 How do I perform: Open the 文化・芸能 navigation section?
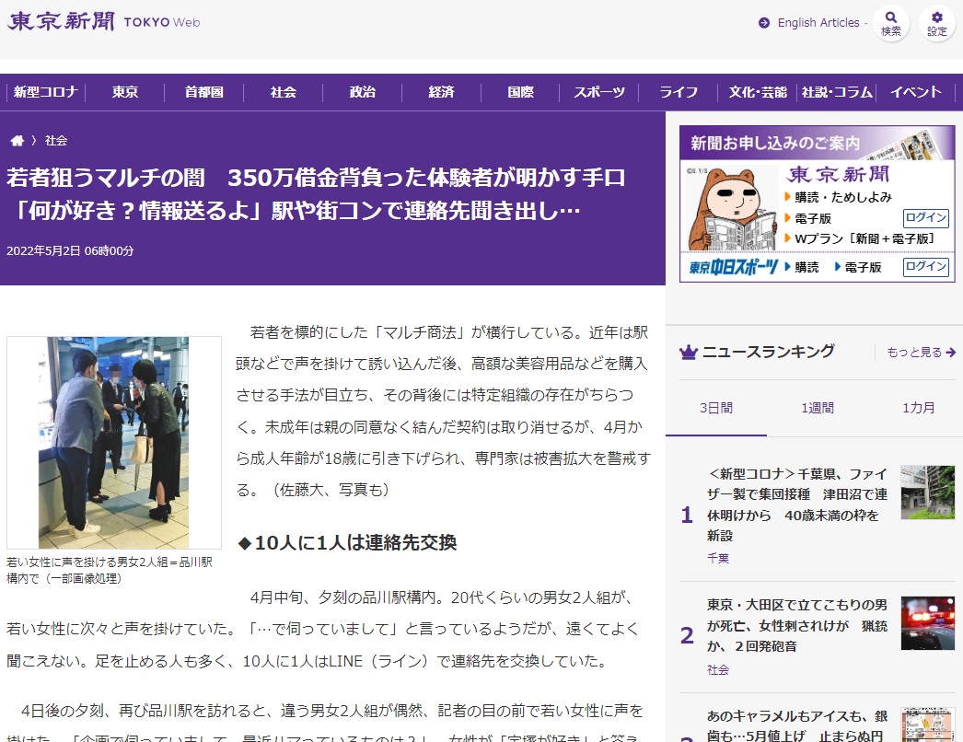pos(758,92)
